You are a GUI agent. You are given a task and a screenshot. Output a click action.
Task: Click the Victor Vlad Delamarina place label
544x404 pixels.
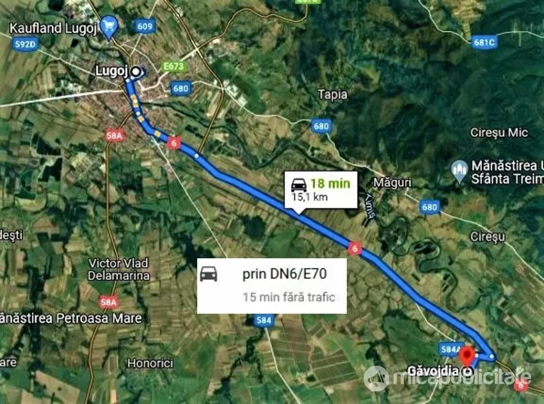pos(118,270)
